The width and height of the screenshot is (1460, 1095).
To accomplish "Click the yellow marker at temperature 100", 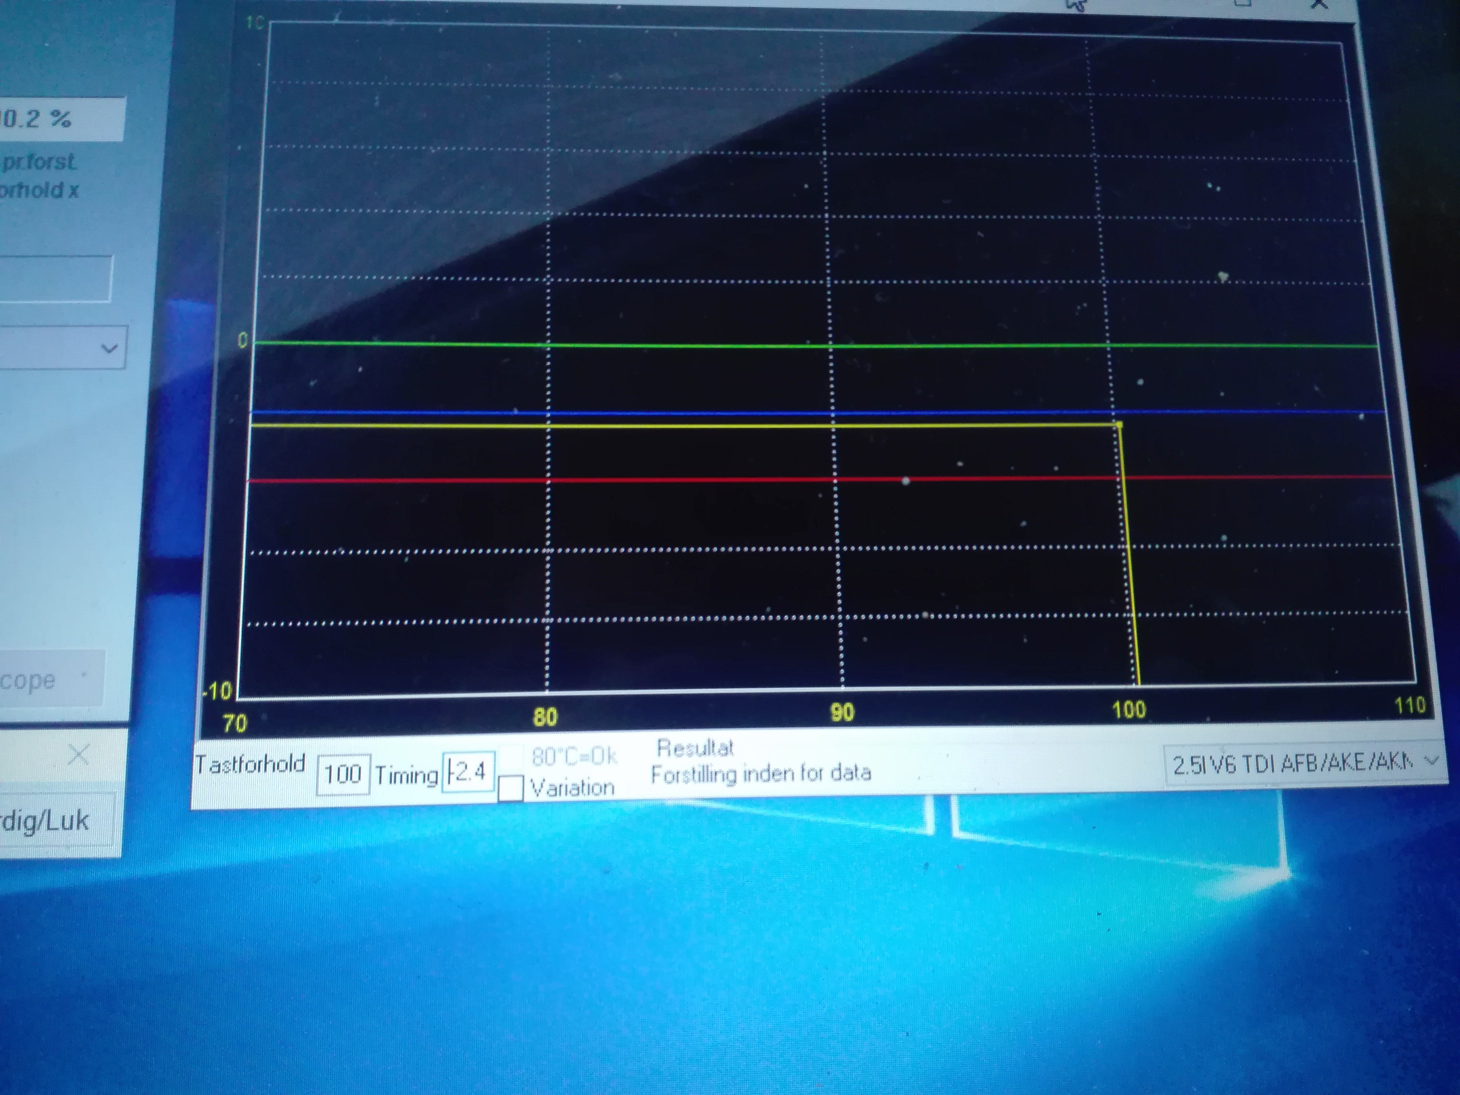I will click(1119, 424).
